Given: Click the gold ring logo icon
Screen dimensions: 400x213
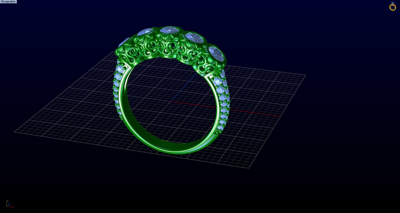Looking at the screenshot, I should click(x=393, y=6).
